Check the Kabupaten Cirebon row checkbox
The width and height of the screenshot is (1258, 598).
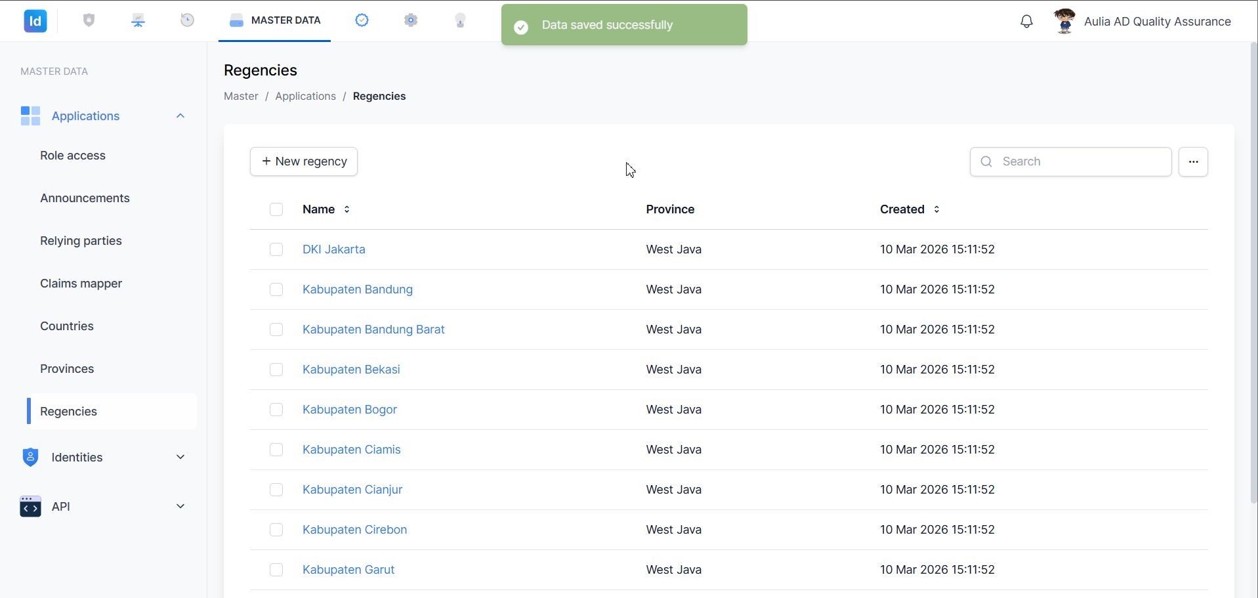276,530
